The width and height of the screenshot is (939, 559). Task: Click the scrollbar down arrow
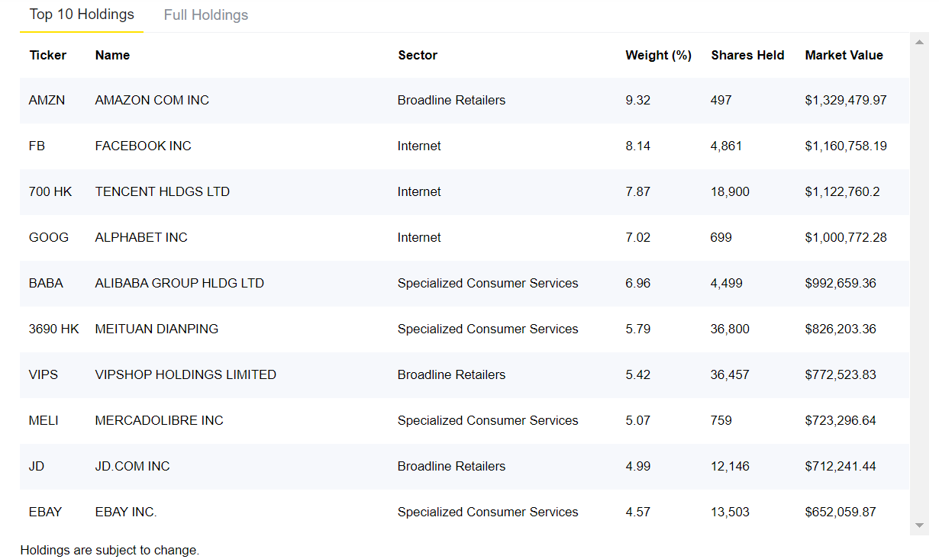tap(919, 525)
